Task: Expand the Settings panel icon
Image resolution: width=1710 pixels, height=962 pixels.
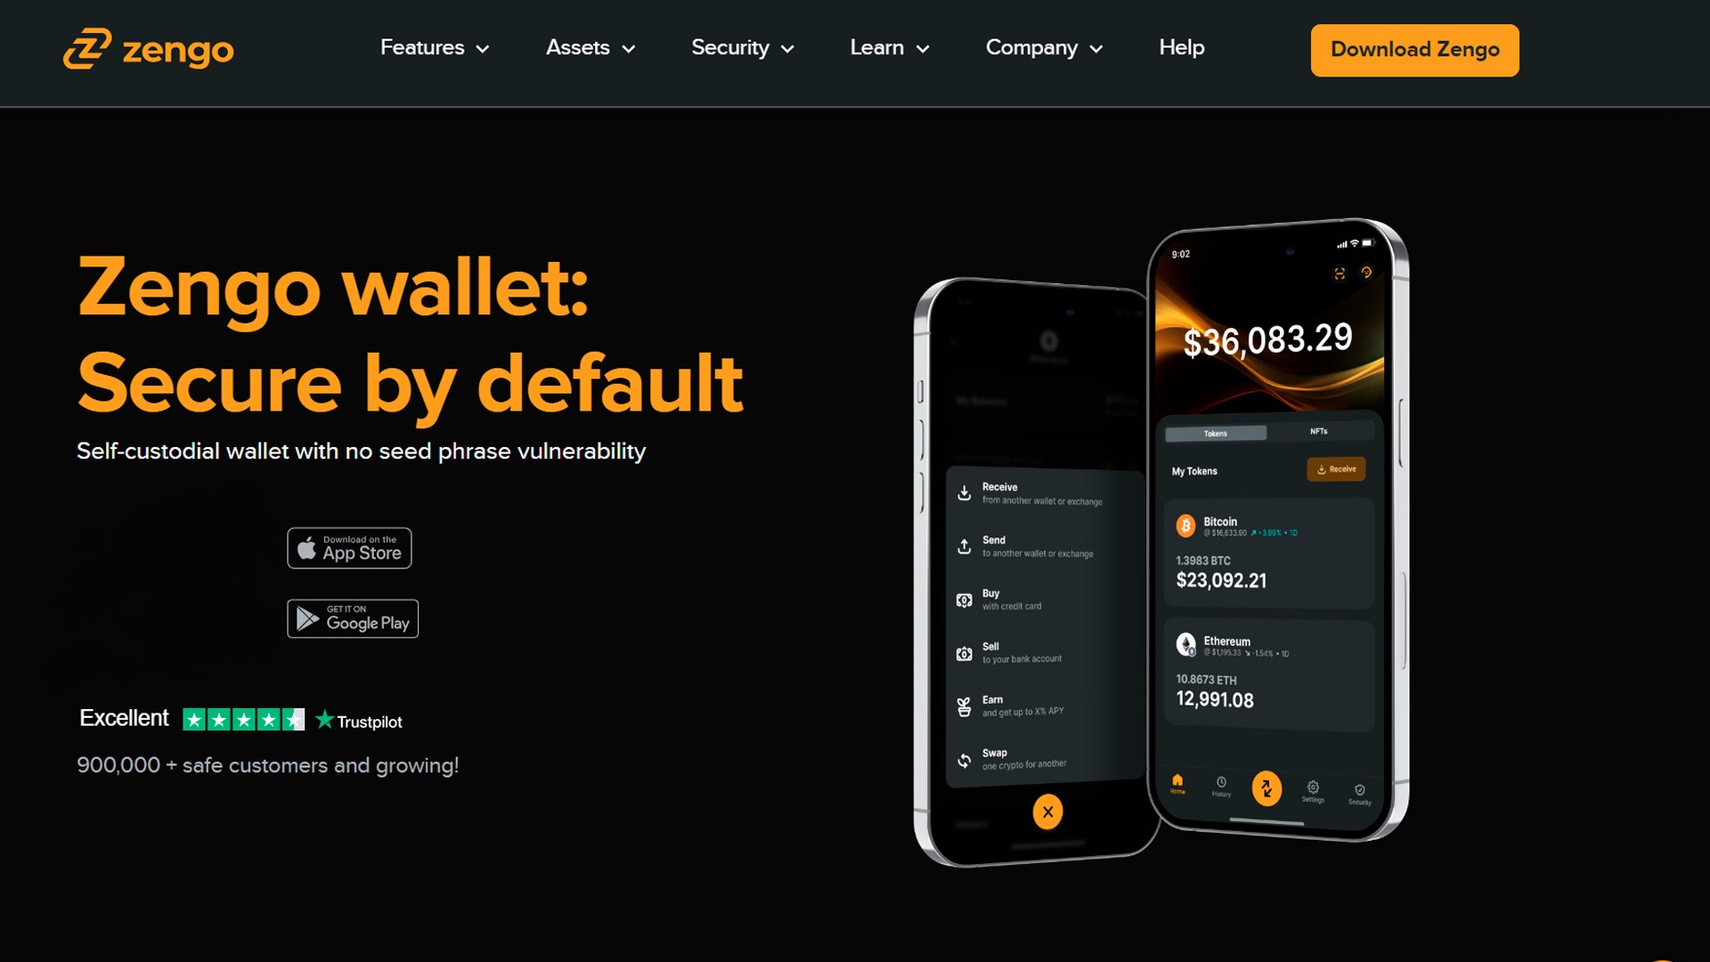Action: pos(1312,789)
